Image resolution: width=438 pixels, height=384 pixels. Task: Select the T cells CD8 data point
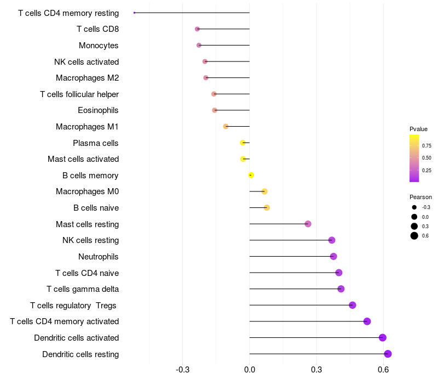point(197,29)
